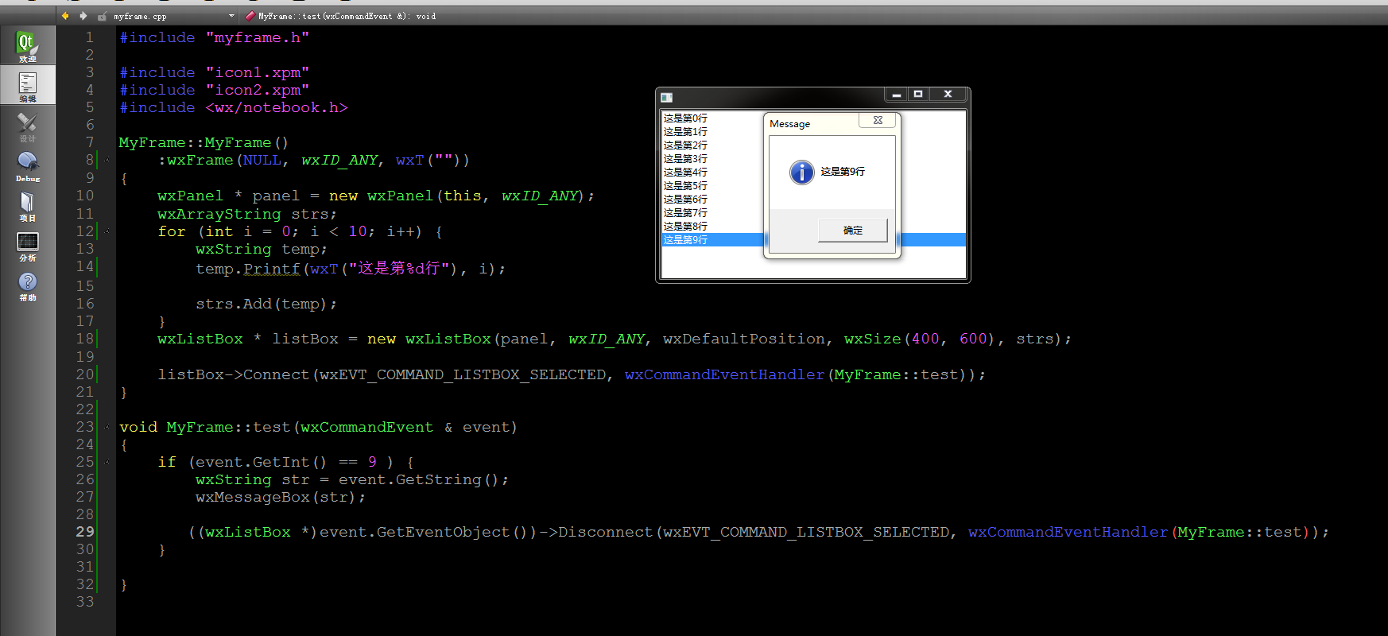The height and width of the screenshot is (636, 1388).
Task: Click wxDefaultPosition on line 18
Action: click(744, 339)
